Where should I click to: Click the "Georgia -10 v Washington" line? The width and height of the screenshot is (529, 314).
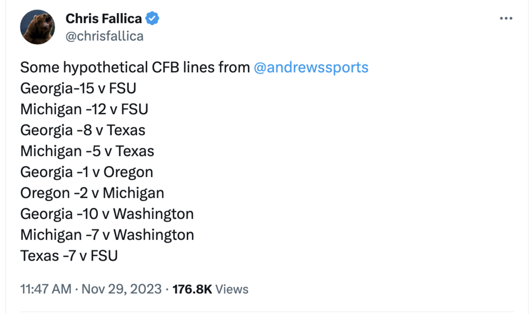[x=107, y=214]
